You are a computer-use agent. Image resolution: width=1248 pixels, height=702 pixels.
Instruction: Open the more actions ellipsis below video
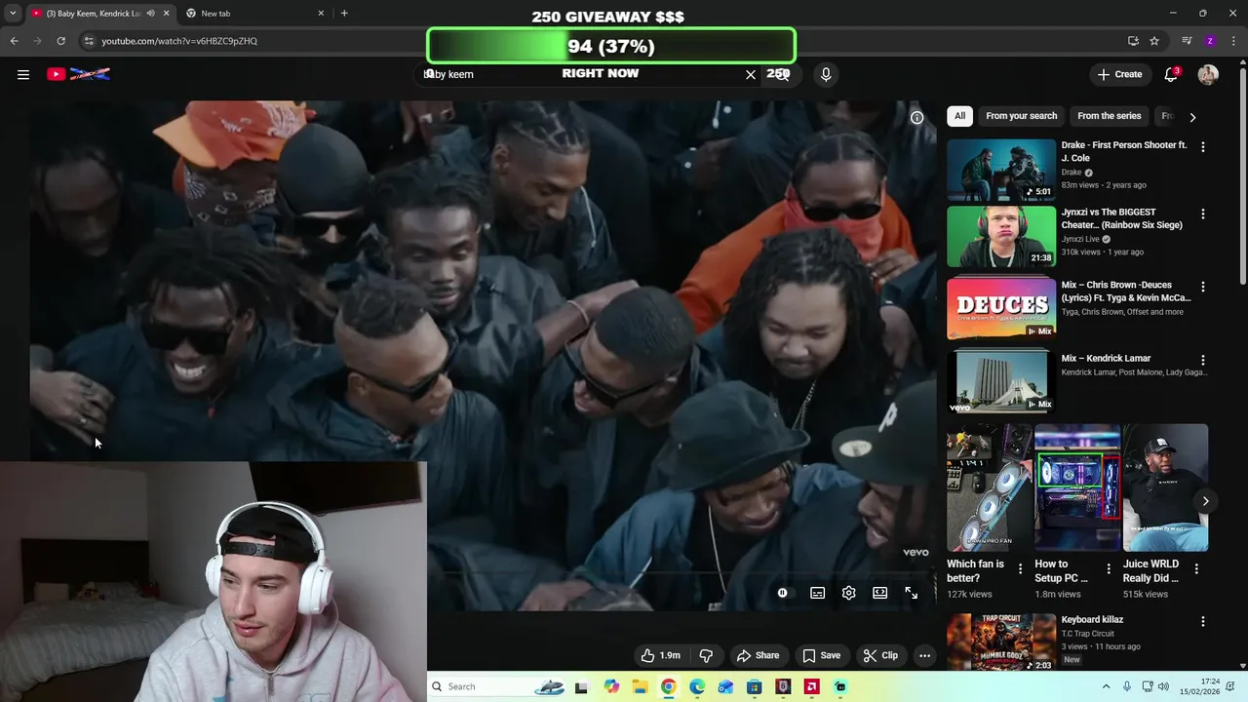coord(924,655)
